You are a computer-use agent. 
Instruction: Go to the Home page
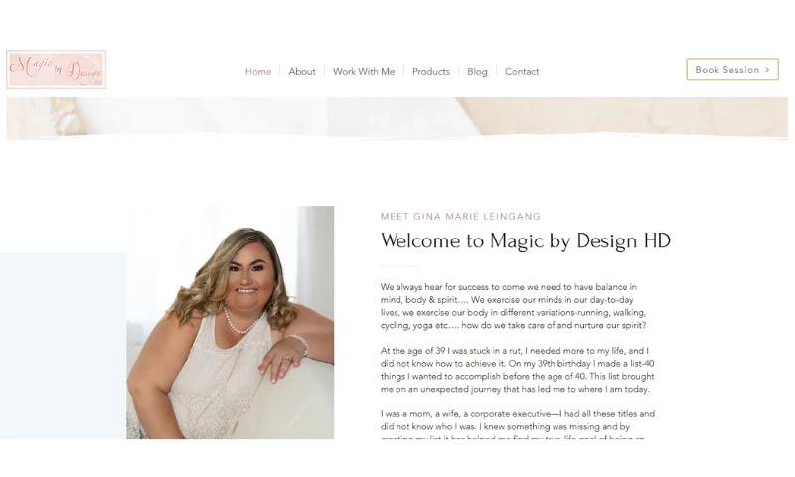(x=258, y=72)
